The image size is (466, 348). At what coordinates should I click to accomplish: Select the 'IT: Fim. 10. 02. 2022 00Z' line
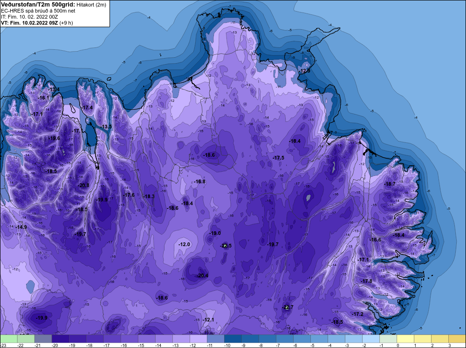[x=29, y=17]
